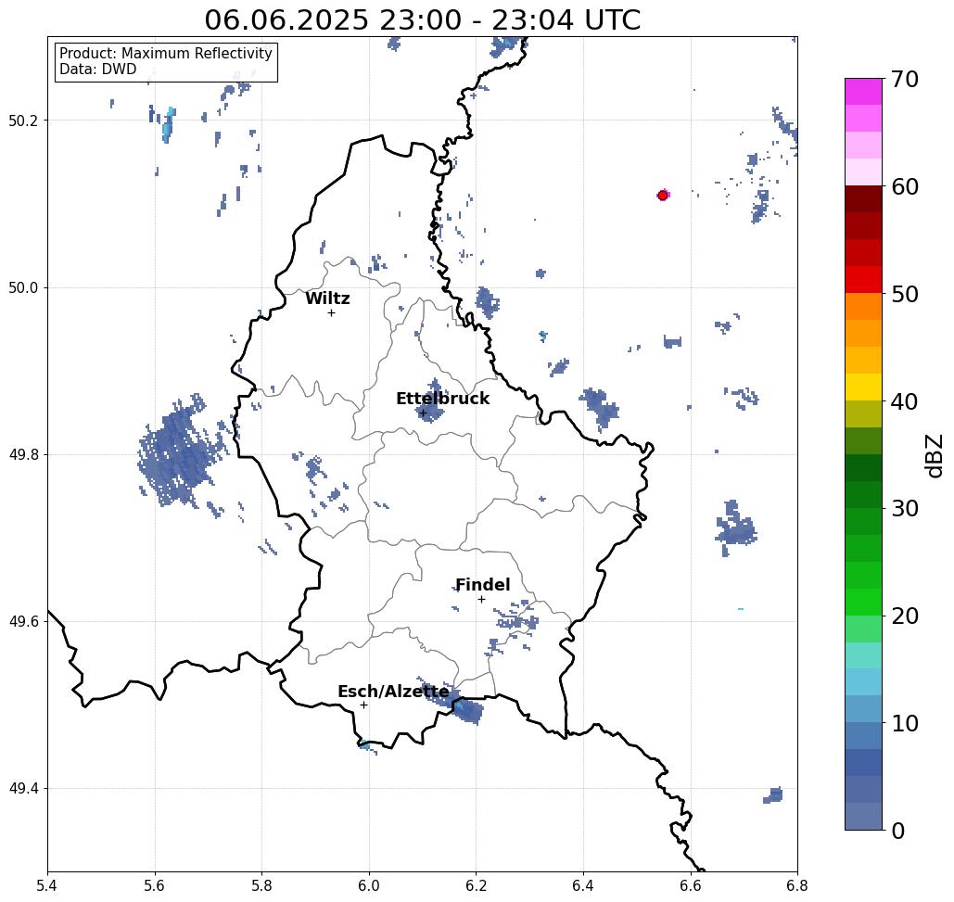Select the Ettelbruck city label
Screen dimensions: 954x902
coord(442,399)
